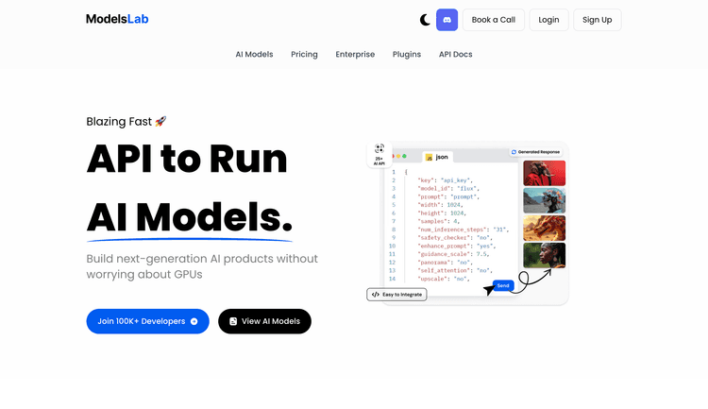Open the flower-headed figure thumbnail

click(544, 200)
